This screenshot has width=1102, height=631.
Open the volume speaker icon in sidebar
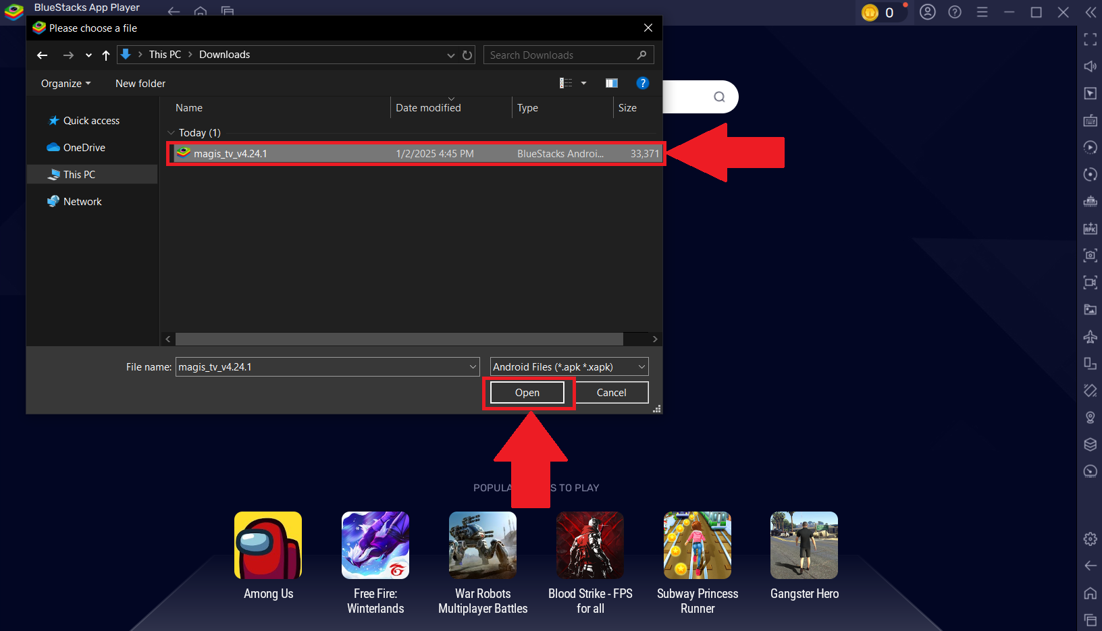[1090, 66]
